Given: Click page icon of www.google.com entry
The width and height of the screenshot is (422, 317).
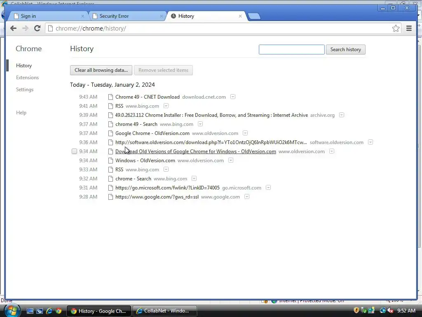Looking at the screenshot, I should [x=110, y=197].
